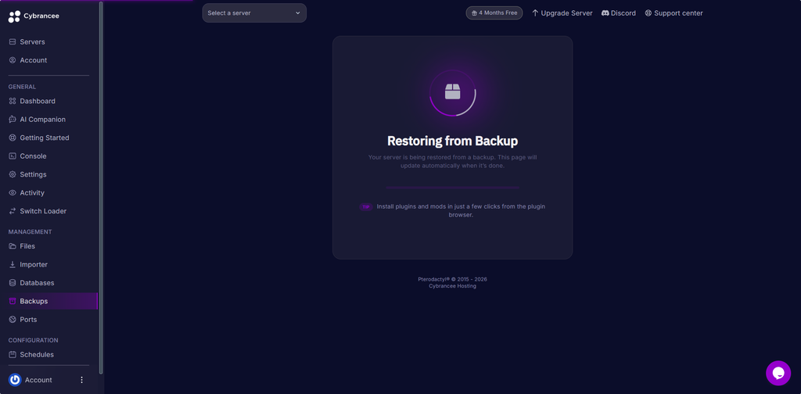
Task: Click the Console terminal icon
Action: [13, 156]
